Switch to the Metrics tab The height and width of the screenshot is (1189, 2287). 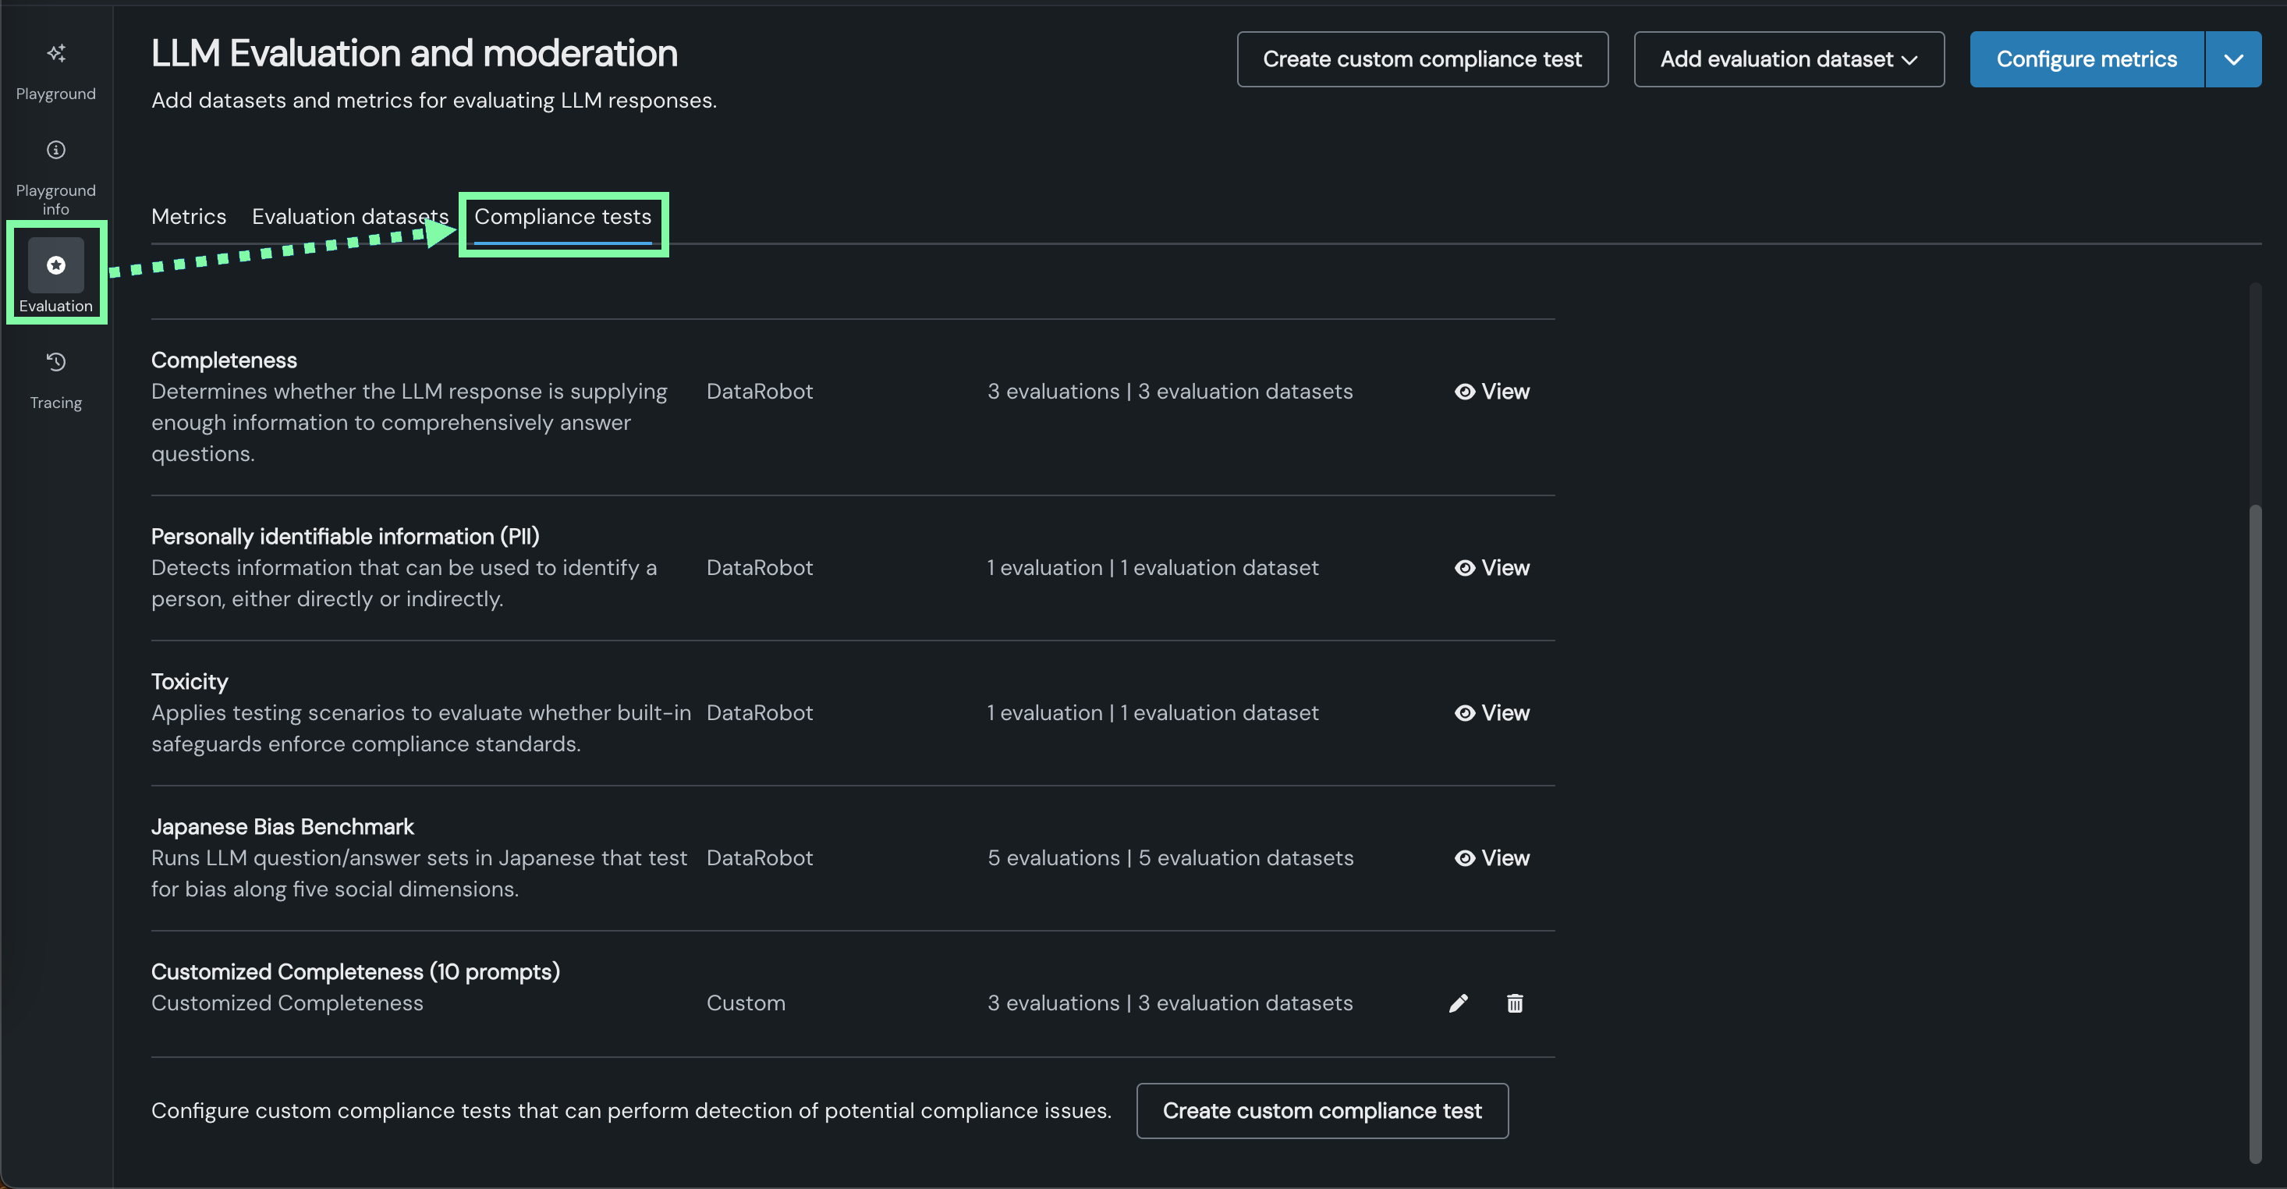coord(188,217)
